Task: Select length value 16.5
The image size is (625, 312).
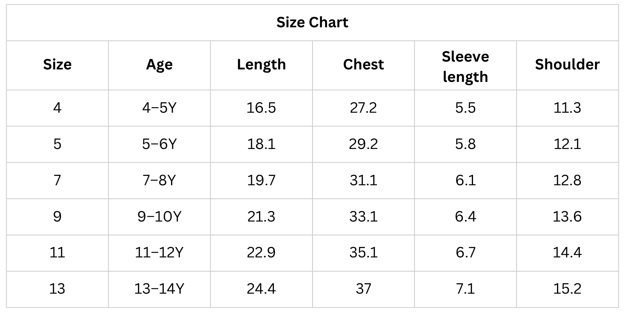Action: point(261,108)
